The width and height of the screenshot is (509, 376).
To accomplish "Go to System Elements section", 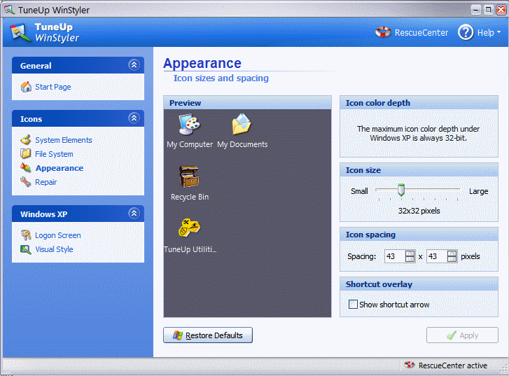I will point(64,140).
